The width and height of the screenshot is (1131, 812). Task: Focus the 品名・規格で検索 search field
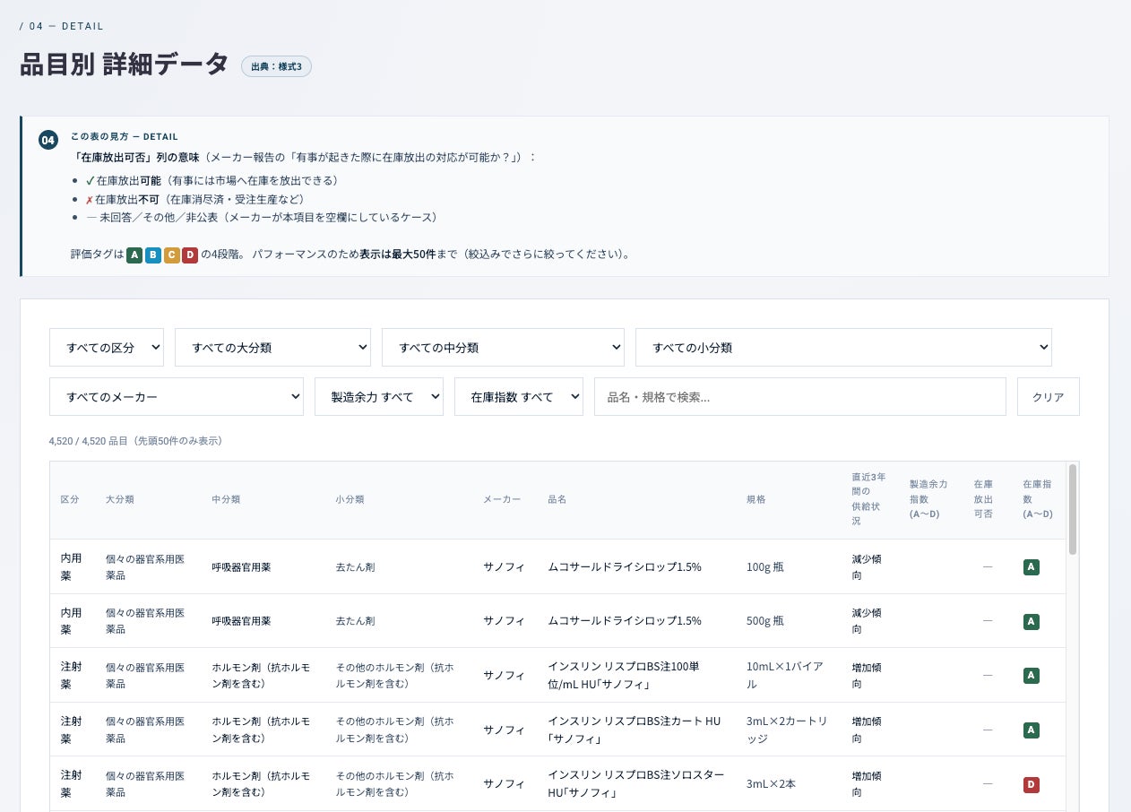800,396
